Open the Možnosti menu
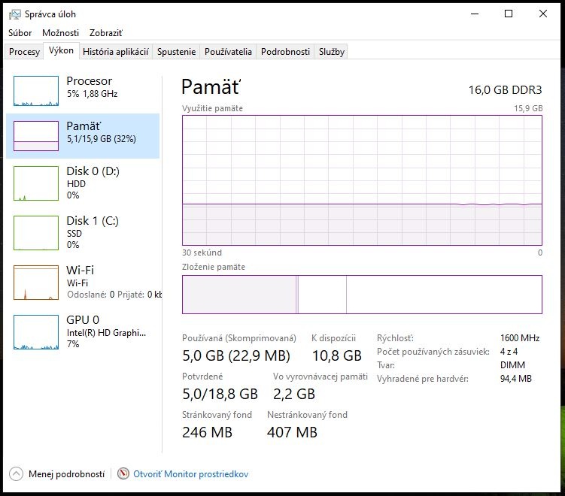Image resolution: width=565 pixels, height=496 pixels. (60, 33)
